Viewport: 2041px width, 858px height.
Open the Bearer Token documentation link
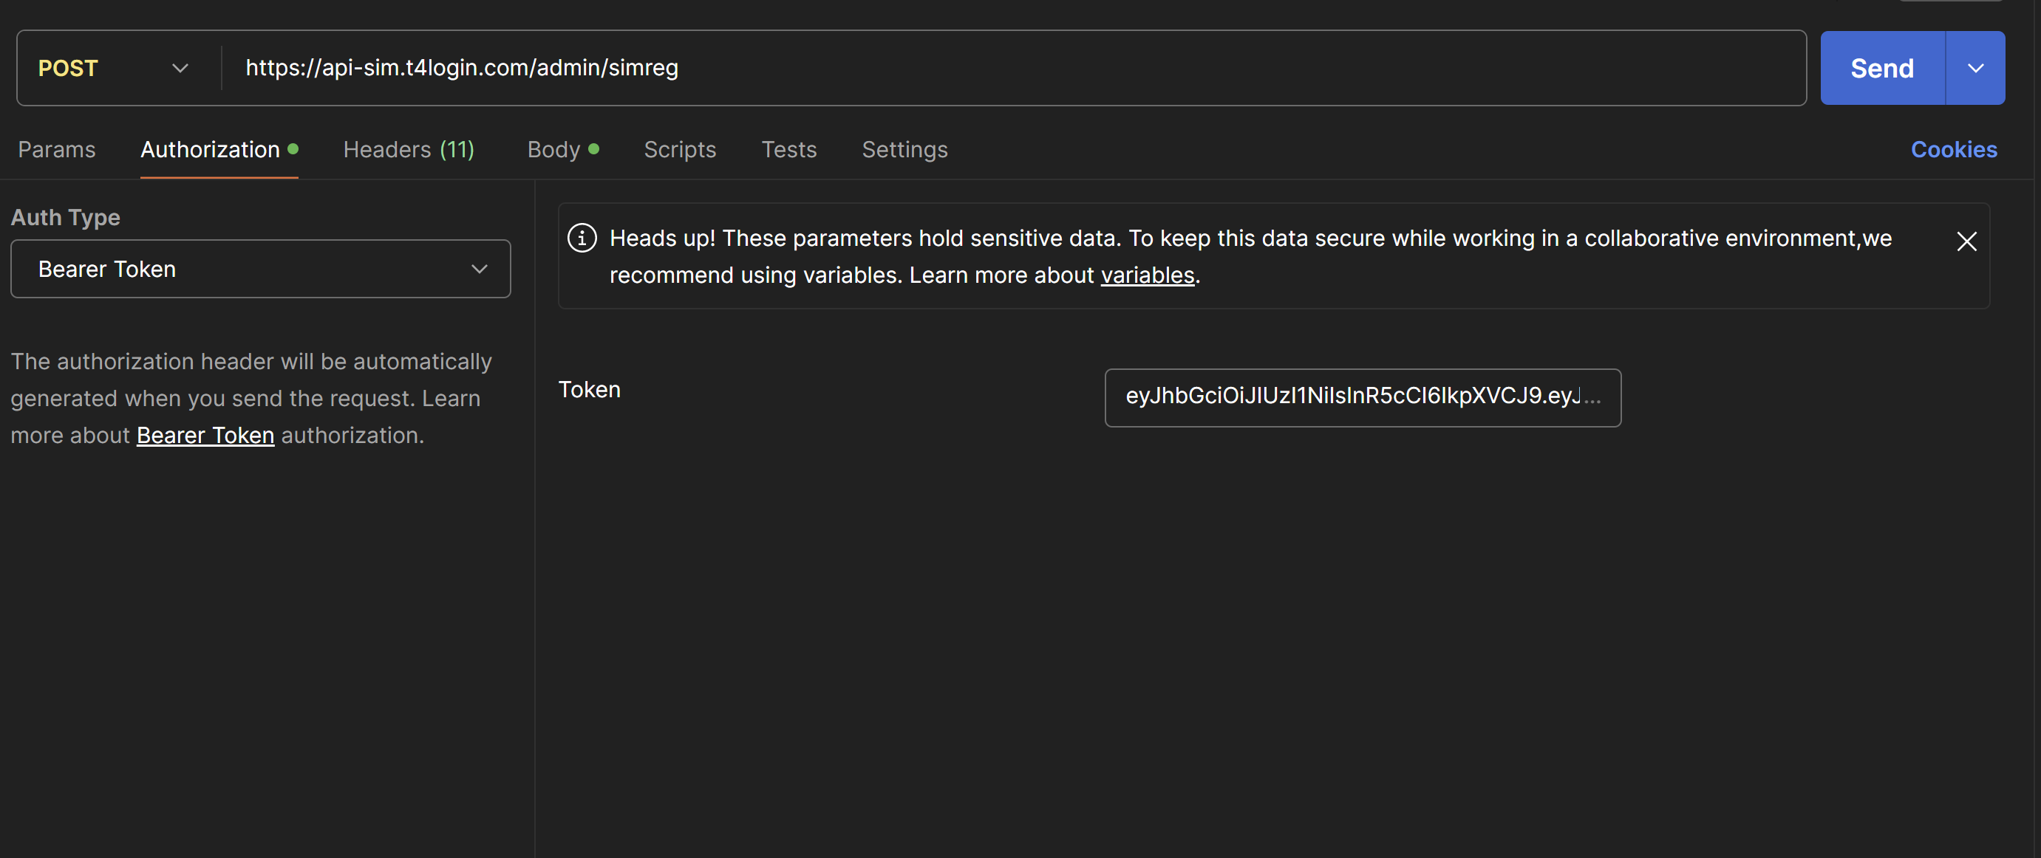coord(205,436)
